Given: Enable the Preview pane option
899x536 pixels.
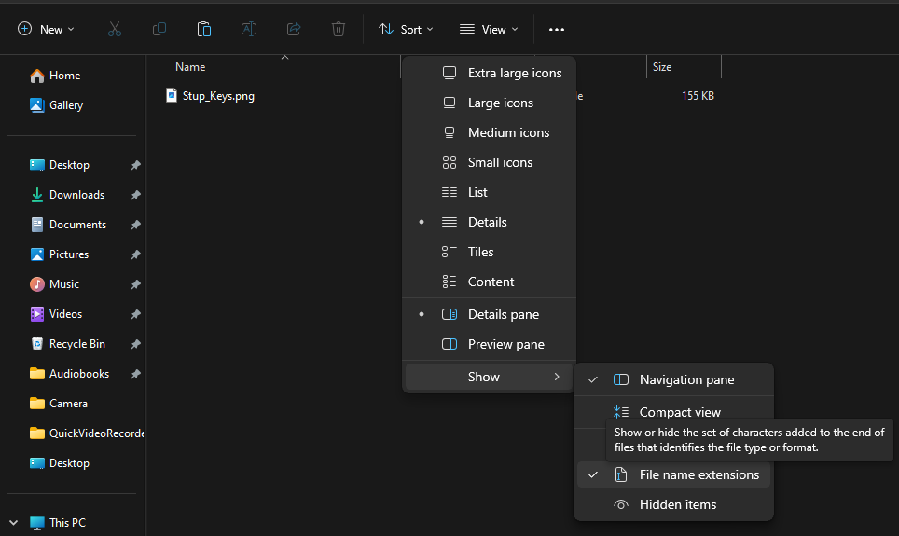Looking at the screenshot, I should [505, 344].
